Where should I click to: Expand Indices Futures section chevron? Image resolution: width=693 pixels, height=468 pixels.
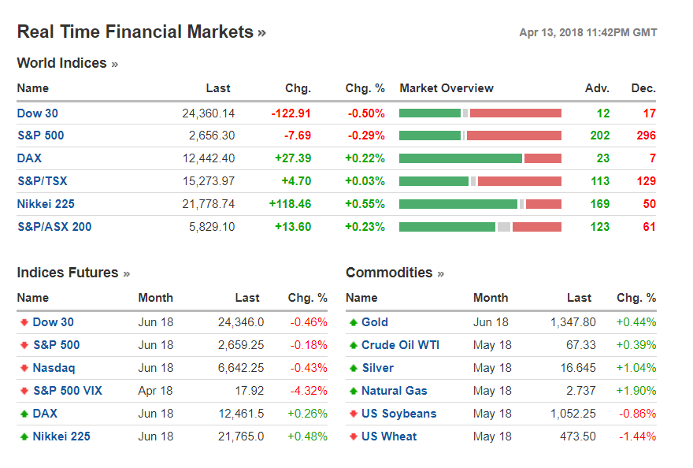click(x=126, y=273)
